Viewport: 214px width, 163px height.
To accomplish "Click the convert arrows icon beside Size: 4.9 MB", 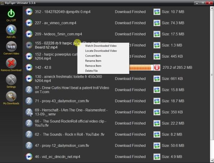I will click(x=157, y=157).
